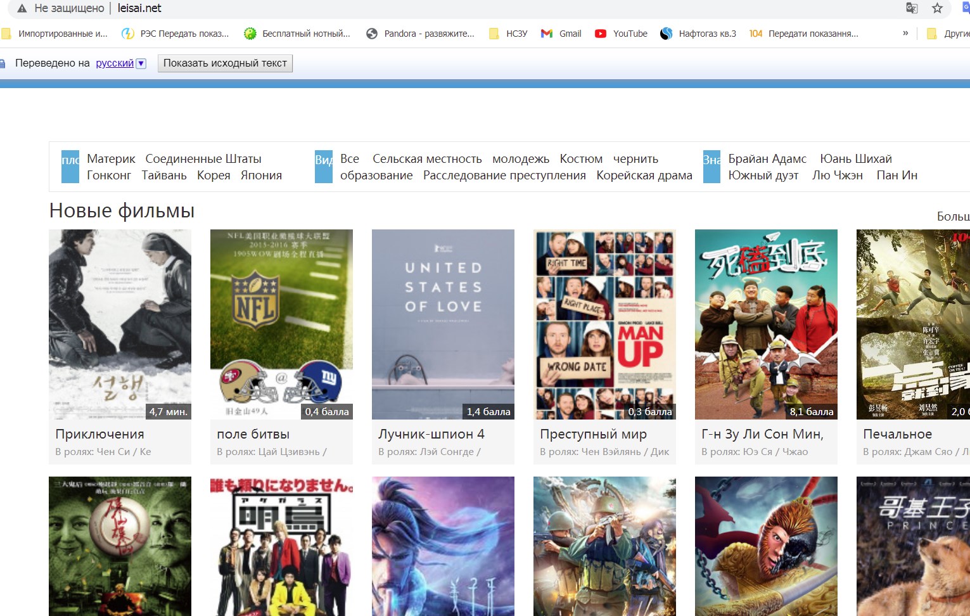Click the cast line starting 'Чен Вэйлянь'
Image resolution: width=970 pixels, height=616 pixels.
click(604, 452)
